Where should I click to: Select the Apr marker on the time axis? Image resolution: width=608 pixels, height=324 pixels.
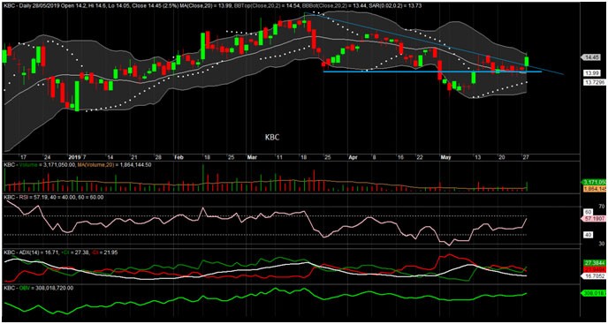pos(353,158)
